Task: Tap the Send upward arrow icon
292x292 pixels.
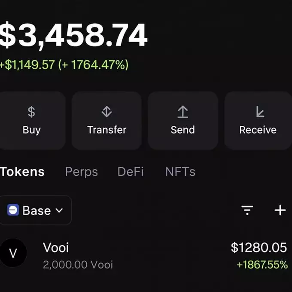Action: coord(183,112)
